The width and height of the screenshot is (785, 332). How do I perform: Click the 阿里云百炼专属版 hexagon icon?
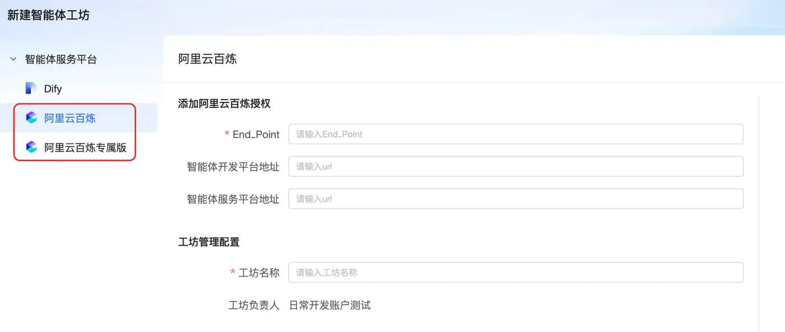click(x=31, y=147)
